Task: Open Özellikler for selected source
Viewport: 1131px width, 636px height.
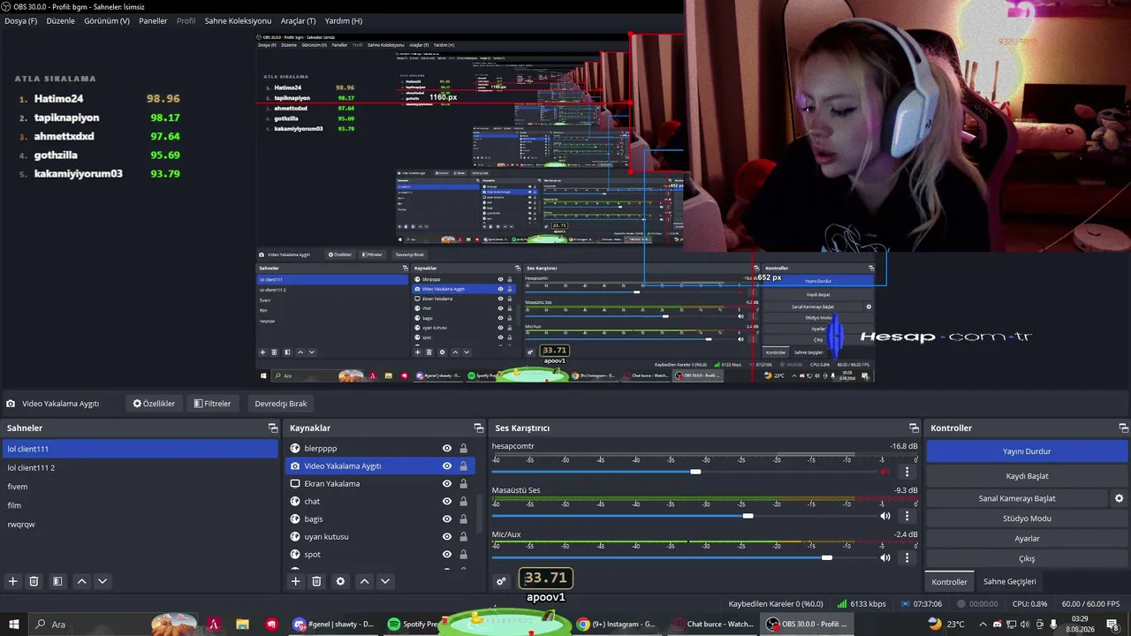Action: [x=154, y=404]
